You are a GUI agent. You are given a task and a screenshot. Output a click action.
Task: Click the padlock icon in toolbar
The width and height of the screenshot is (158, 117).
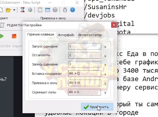click(65, 10)
